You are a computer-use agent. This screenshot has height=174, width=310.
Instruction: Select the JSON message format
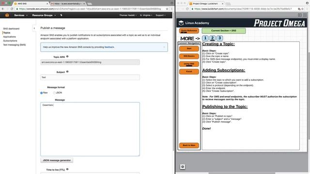pyautogui.click(x=54, y=93)
